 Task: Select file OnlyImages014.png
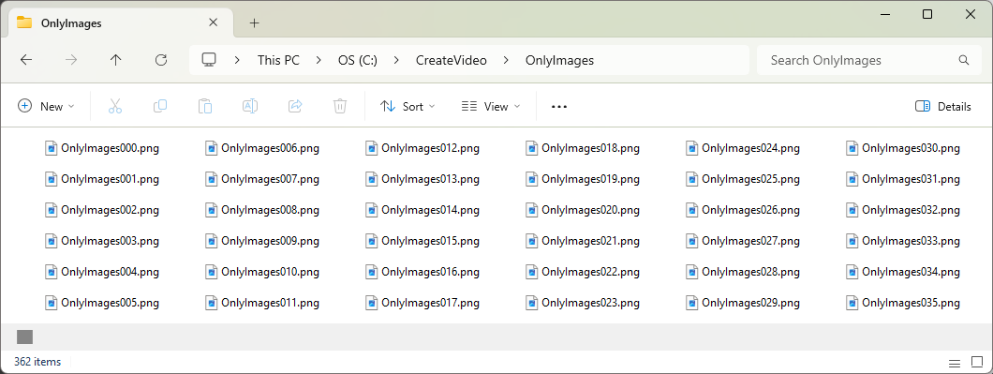(422, 210)
